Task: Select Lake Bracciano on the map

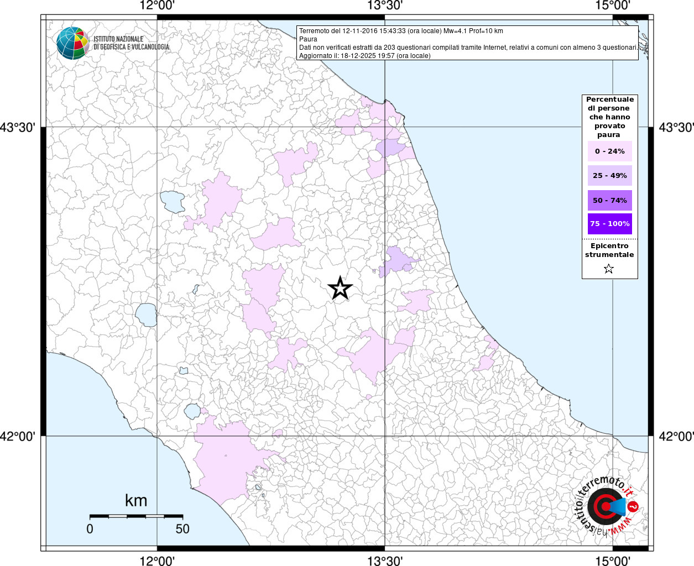Action: [x=192, y=411]
